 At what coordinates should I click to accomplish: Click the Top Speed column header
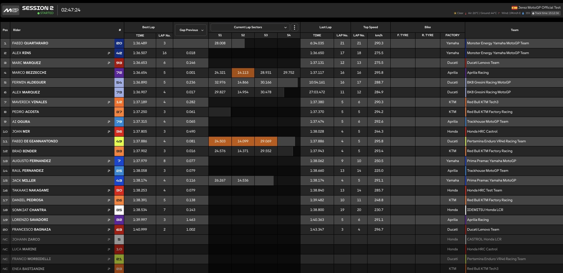[x=371, y=27]
